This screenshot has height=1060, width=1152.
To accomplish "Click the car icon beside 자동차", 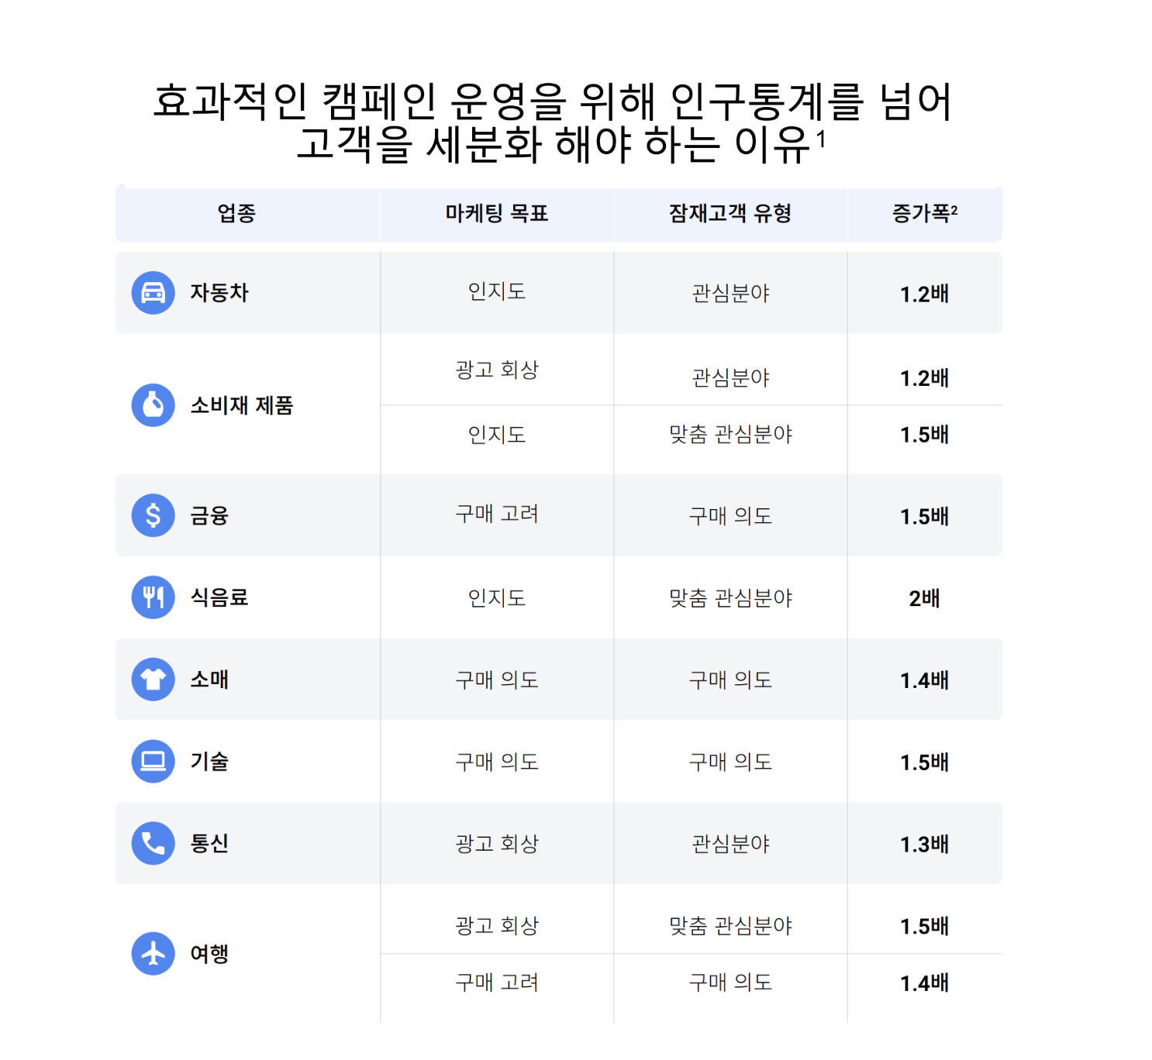I will 153,293.
